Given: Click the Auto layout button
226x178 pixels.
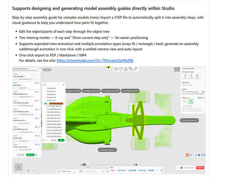Looking at the screenshot, I should click(200, 94).
